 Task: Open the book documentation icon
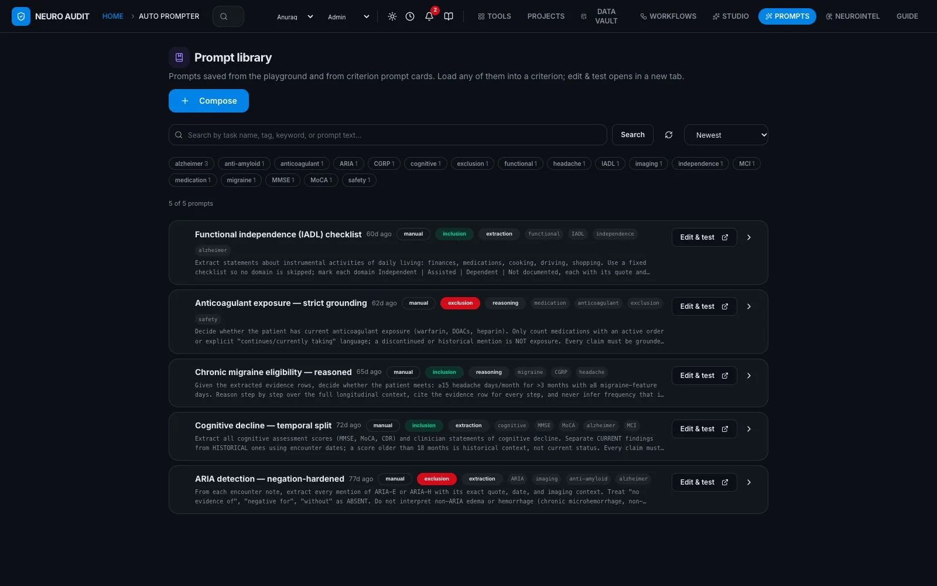click(449, 16)
